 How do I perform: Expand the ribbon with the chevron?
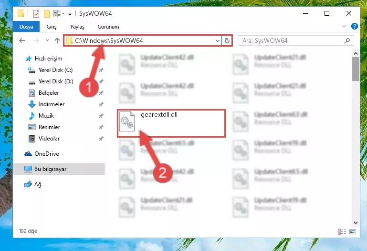click(344, 26)
